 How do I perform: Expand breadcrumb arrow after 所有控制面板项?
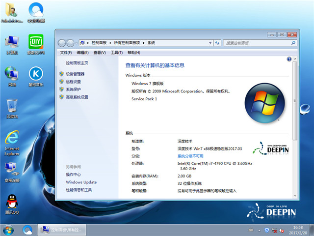point(144,43)
